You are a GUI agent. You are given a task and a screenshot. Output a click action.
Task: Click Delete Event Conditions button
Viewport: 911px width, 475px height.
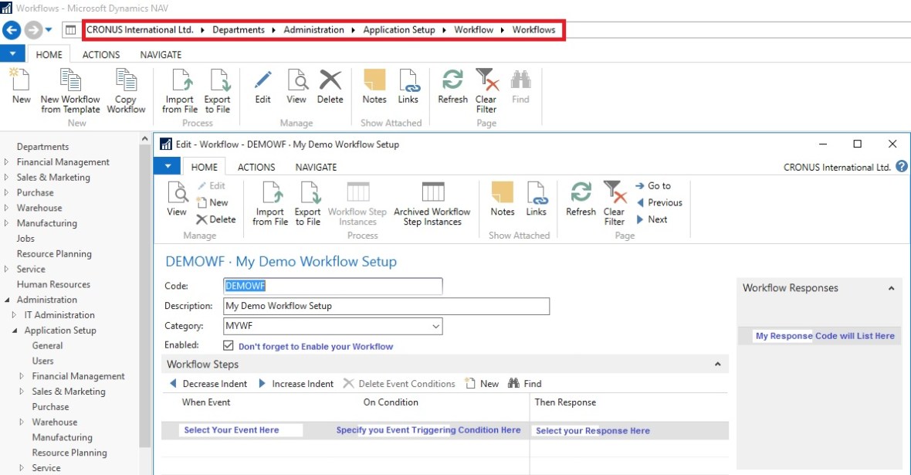pos(399,384)
